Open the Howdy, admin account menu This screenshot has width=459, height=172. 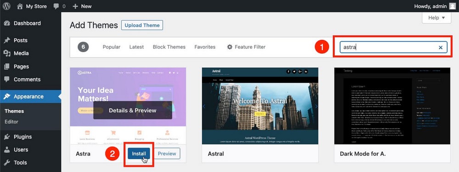coord(435,6)
